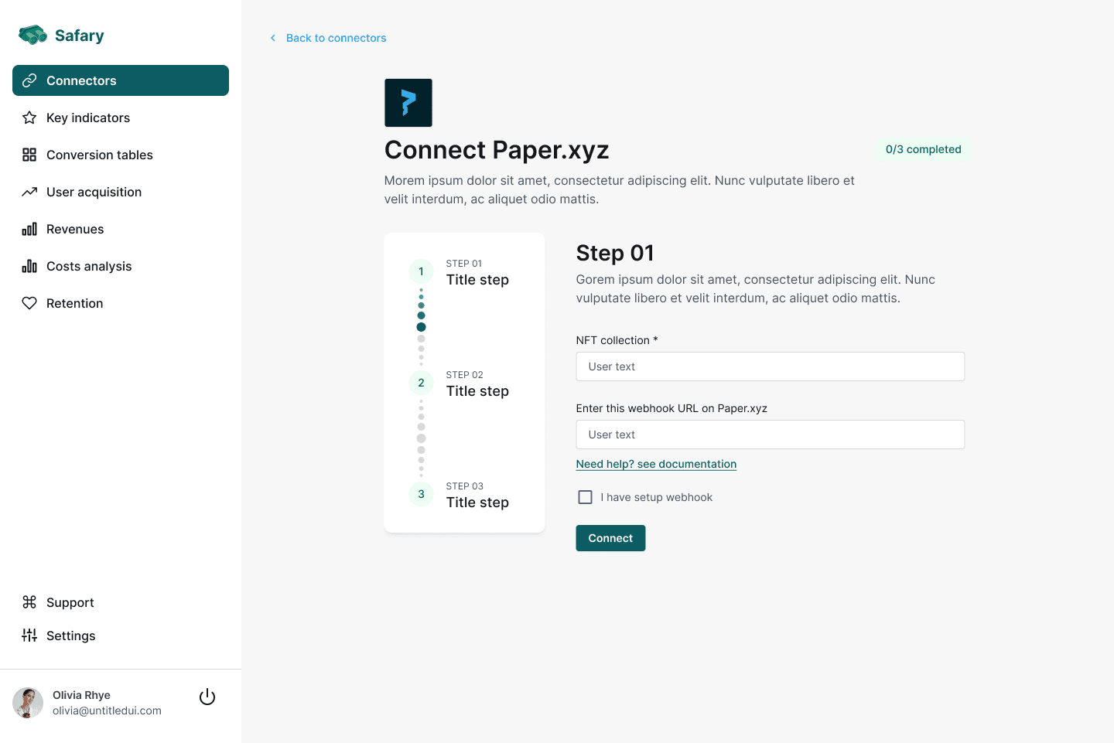The height and width of the screenshot is (743, 1114).
Task: Click the Connect Paper.xyz heading
Action: 497,150
